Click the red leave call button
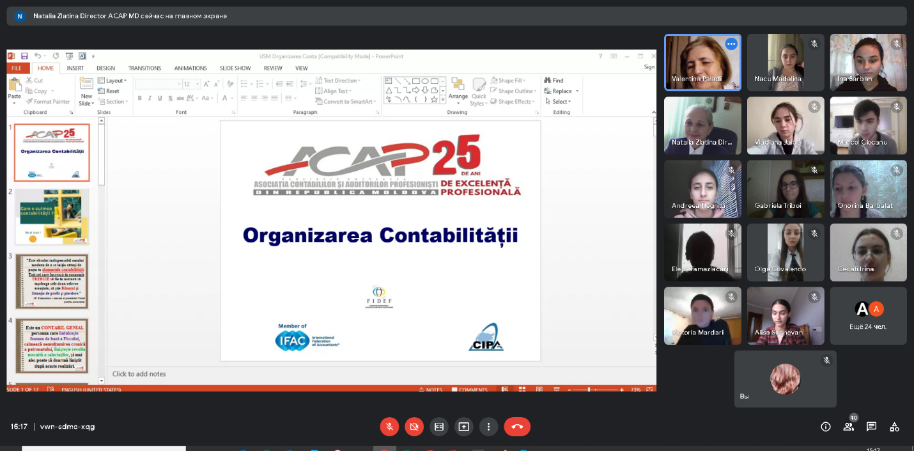 tap(517, 427)
